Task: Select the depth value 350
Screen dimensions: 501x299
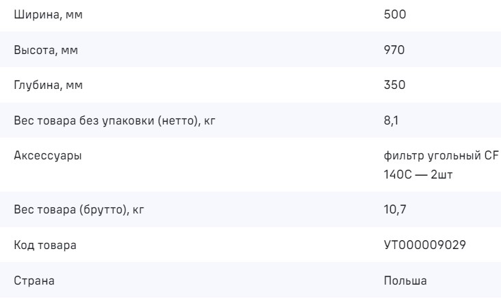Action: pyautogui.click(x=394, y=86)
